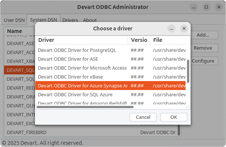Click the driver list horizontal scrollbar
226x147 pixels.
coord(85,107)
